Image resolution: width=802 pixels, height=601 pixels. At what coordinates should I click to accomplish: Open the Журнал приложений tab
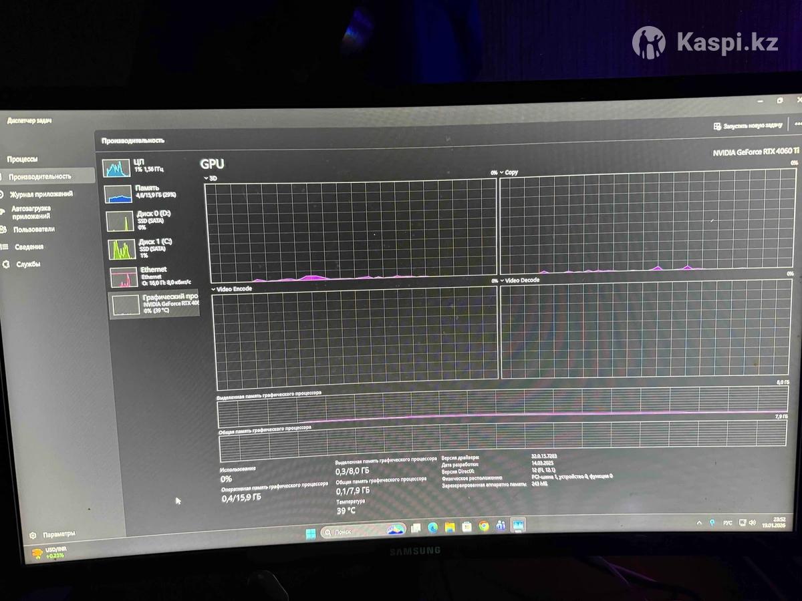click(x=41, y=194)
